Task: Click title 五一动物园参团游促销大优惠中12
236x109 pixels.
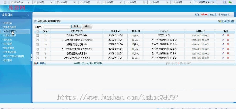Action: coord(77,40)
